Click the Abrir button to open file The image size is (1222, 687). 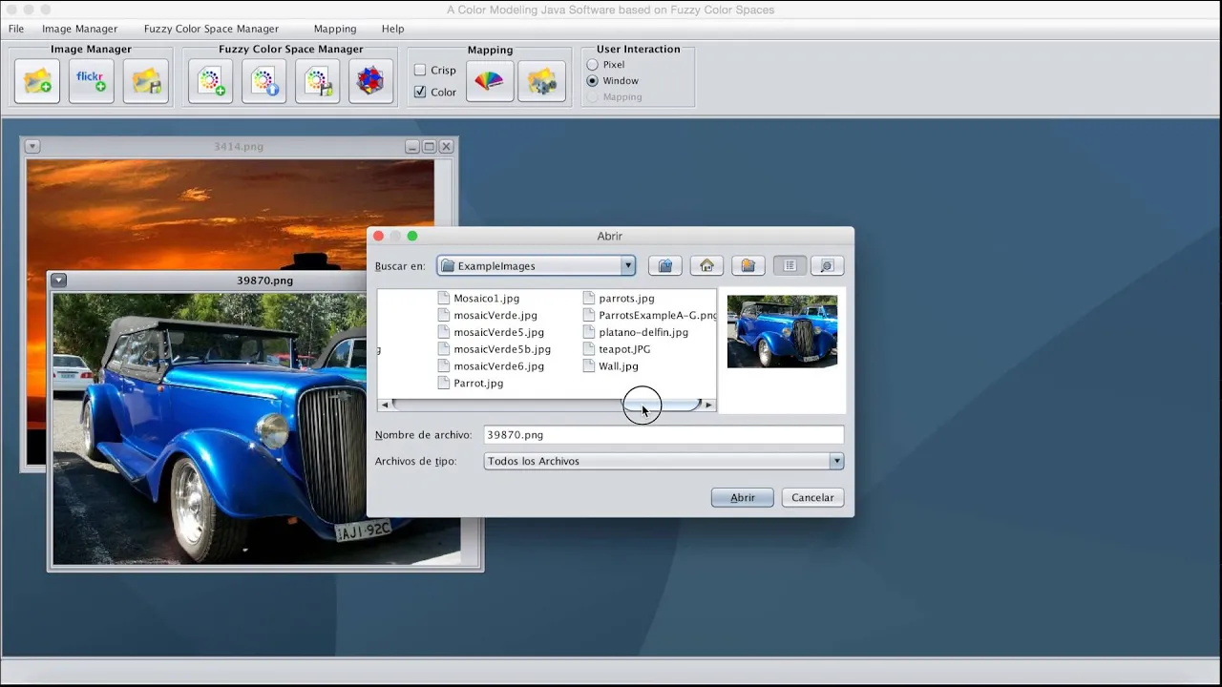[743, 497]
